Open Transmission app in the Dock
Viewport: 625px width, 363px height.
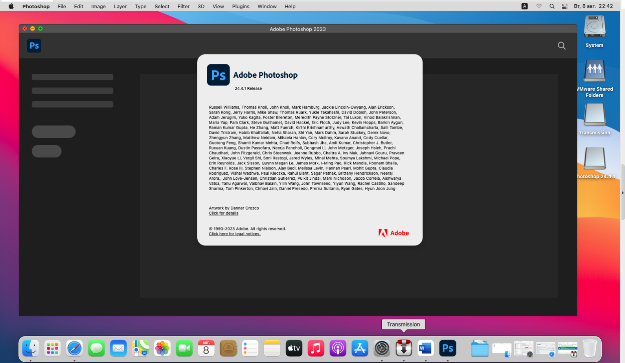click(x=404, y=348)
